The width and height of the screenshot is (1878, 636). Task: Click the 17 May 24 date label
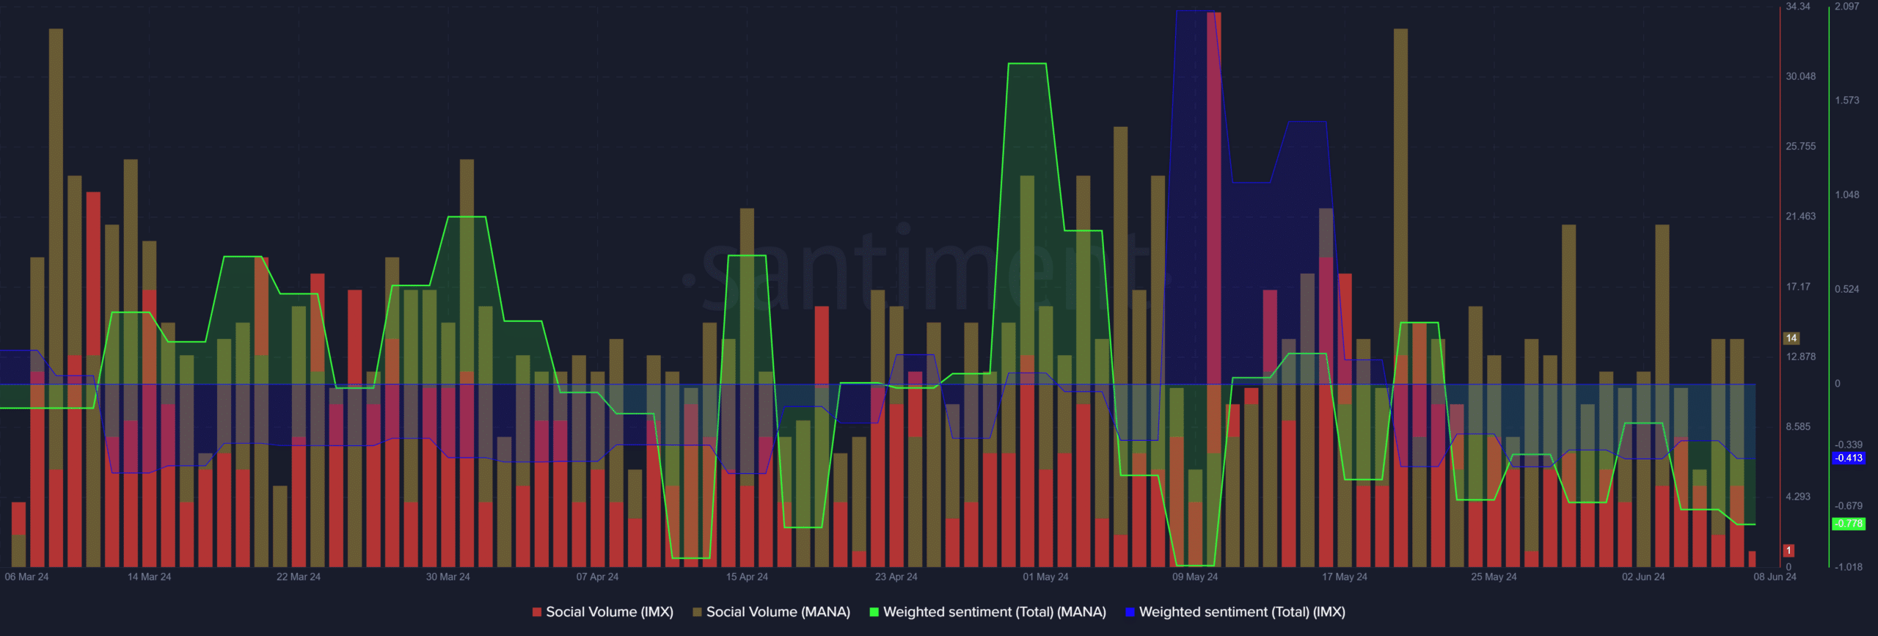1345,577
